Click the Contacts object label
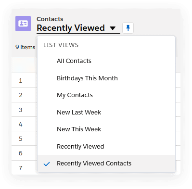The image size is (192, 189). point(50,19)
